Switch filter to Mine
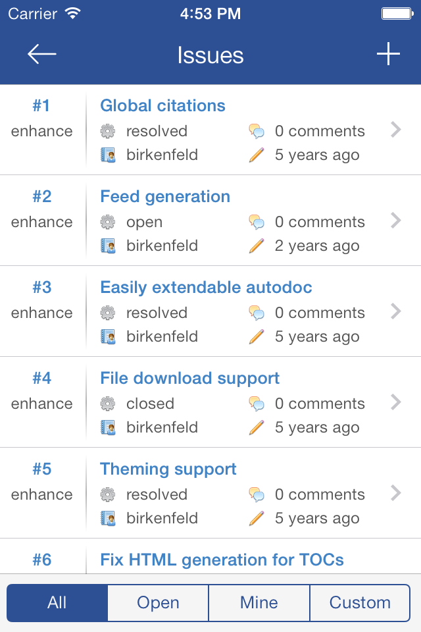This screenshot has width=421, height=632. [x=259, y=603]
